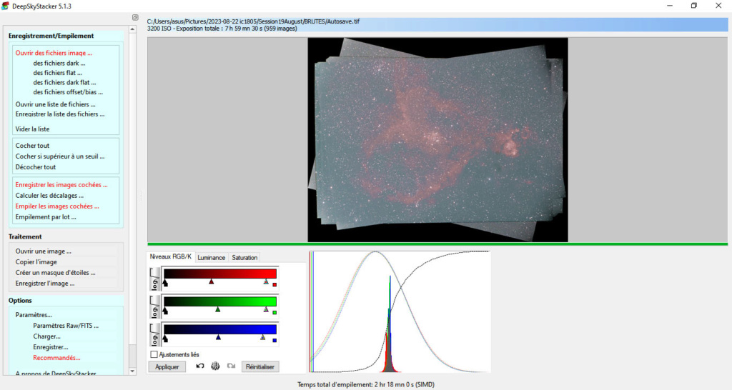
Task: Click the small blue square indicator
Action: 274,340
